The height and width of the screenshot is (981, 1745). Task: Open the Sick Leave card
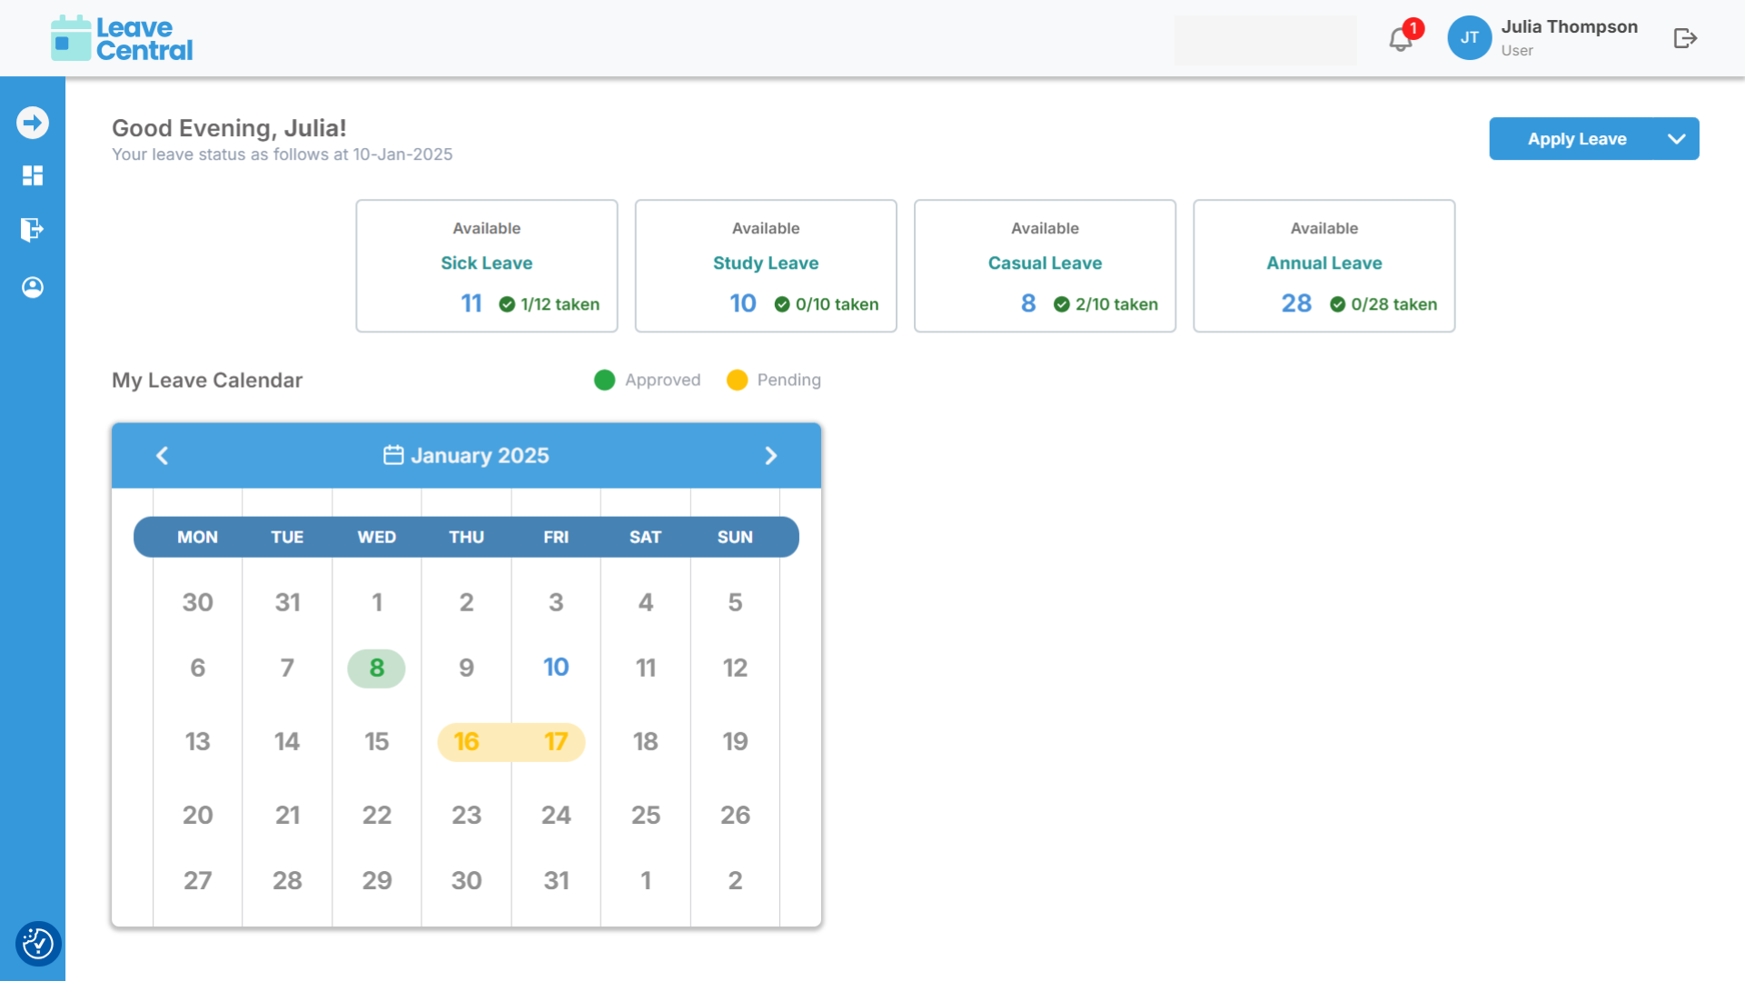[x=487, y=265]
